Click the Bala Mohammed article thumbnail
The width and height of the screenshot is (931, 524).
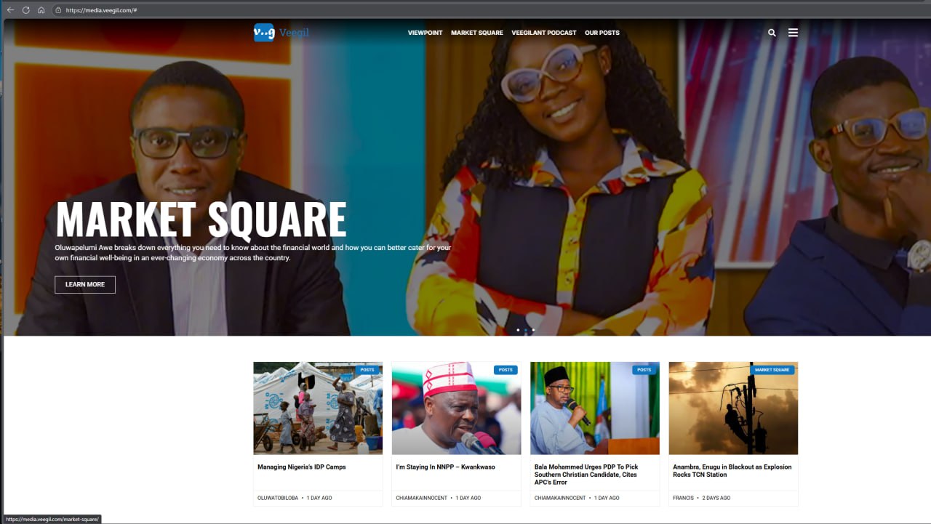coord(595,408)
